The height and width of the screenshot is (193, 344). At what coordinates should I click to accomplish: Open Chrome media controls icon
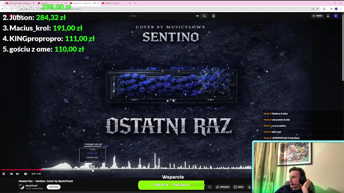[331, 9]
